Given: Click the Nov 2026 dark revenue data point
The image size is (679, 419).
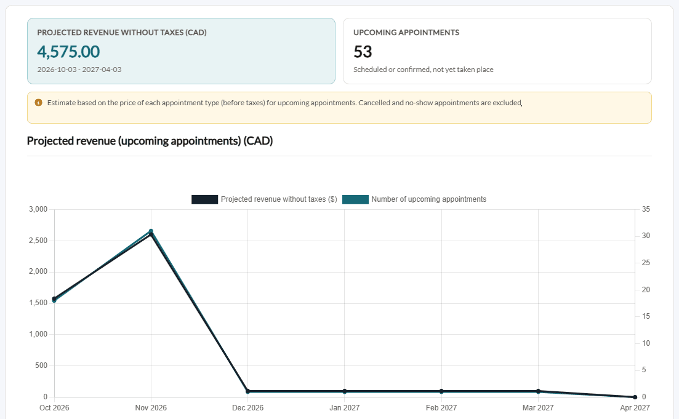Looking at the screenshot, I should 151,234.
